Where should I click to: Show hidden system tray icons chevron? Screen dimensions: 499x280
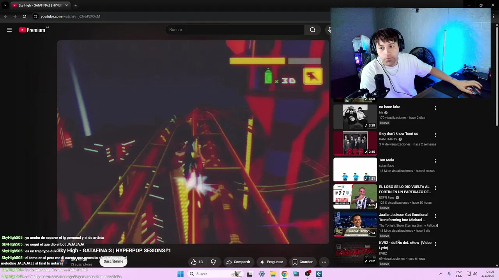click(441, 274)
